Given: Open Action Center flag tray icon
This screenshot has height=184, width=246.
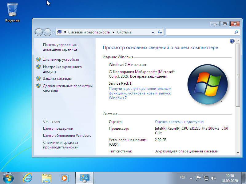Looking at the screenshot, I should click(198, 178).
